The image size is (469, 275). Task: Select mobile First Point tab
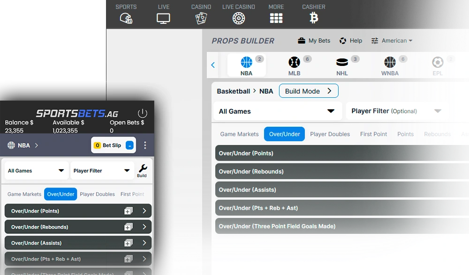pyautogui.click(x=132, y=194)
